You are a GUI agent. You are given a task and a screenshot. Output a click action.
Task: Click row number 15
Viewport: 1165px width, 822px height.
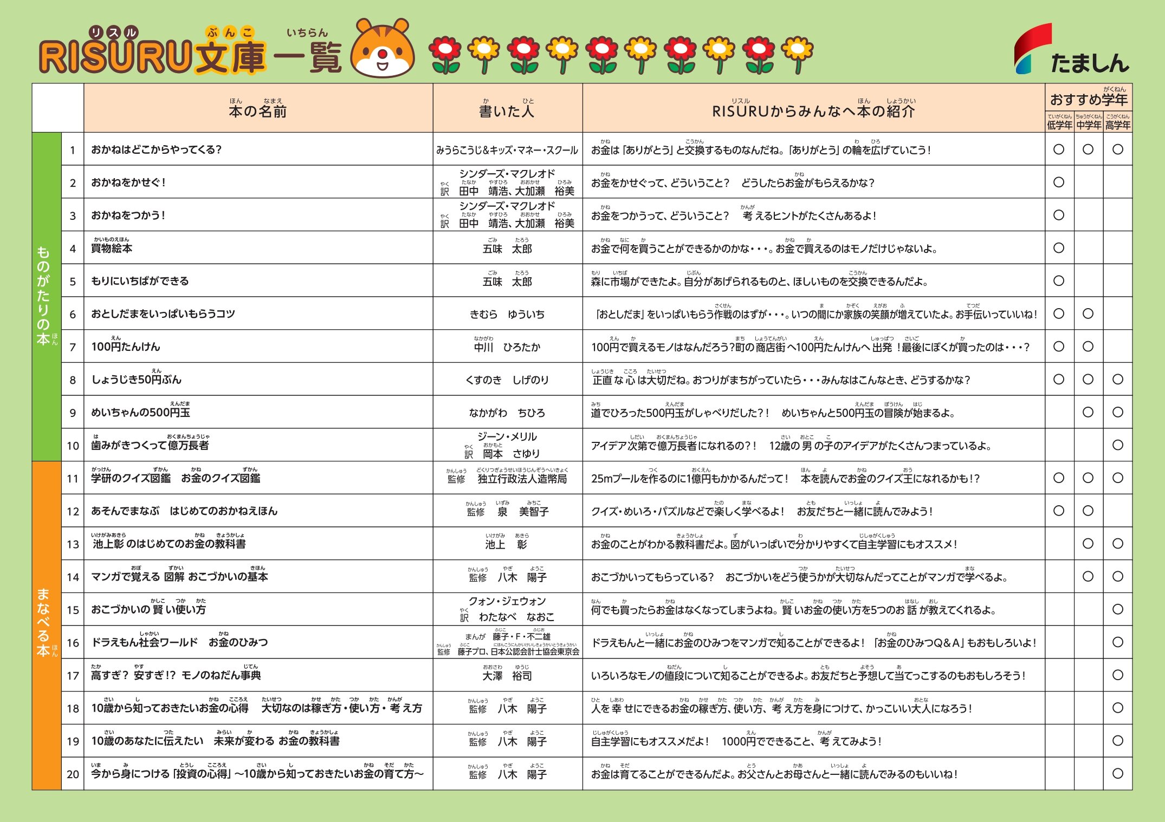tap(73, 610)
